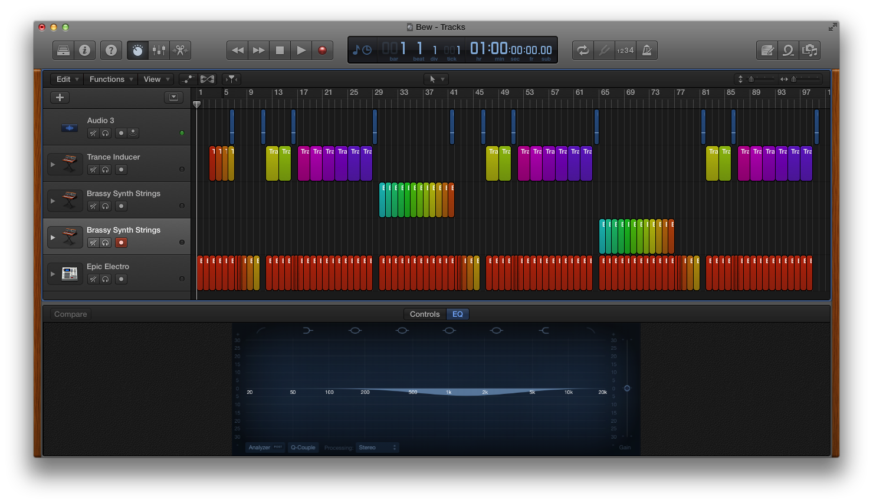Image resolution: width=873 pixels, height=504 pixels.
Task: Open the Loop Browser
Action: click(x=789, y=51)
